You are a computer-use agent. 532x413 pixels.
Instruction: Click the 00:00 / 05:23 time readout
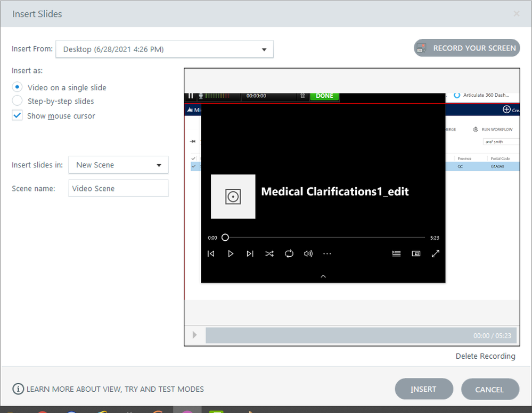point(492,336)
